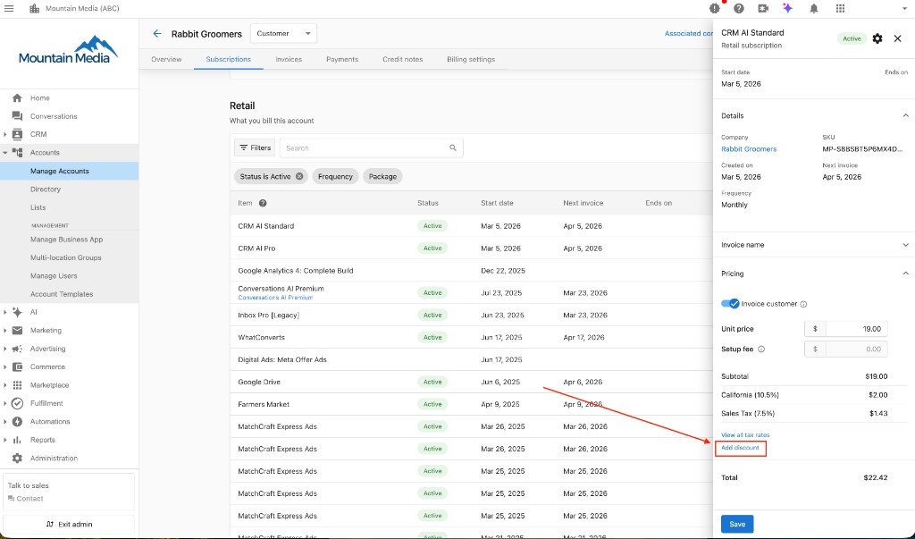Remove the Status is Active filter chip
This screenshot has width=915, height=539.
coord(299,176)
